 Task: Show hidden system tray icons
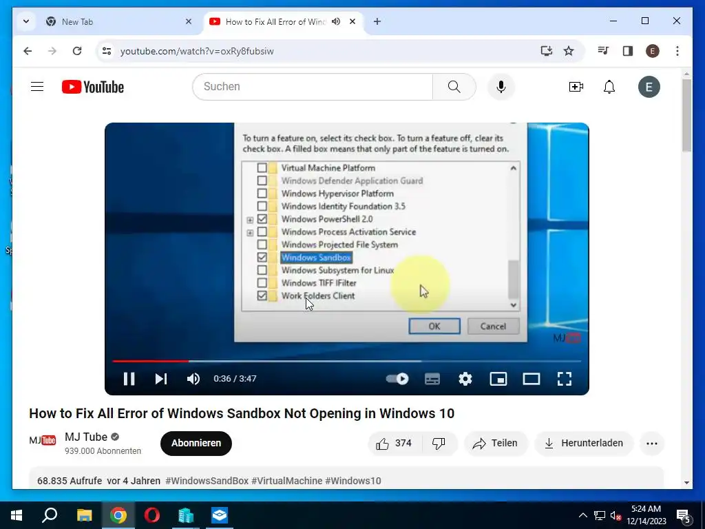point(582,515)
